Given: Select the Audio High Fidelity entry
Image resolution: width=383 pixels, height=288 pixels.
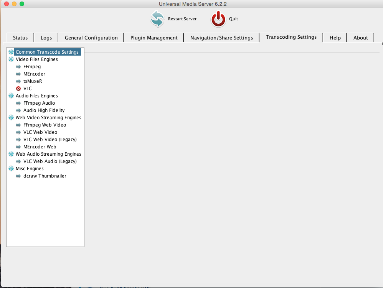Looking at the screenshot, I should (x=44, y=110).
